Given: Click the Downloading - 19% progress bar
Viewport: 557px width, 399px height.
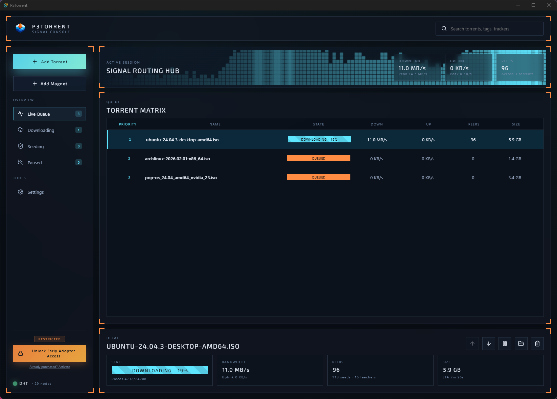Looking at the screenshot, I should coord(319,139).
